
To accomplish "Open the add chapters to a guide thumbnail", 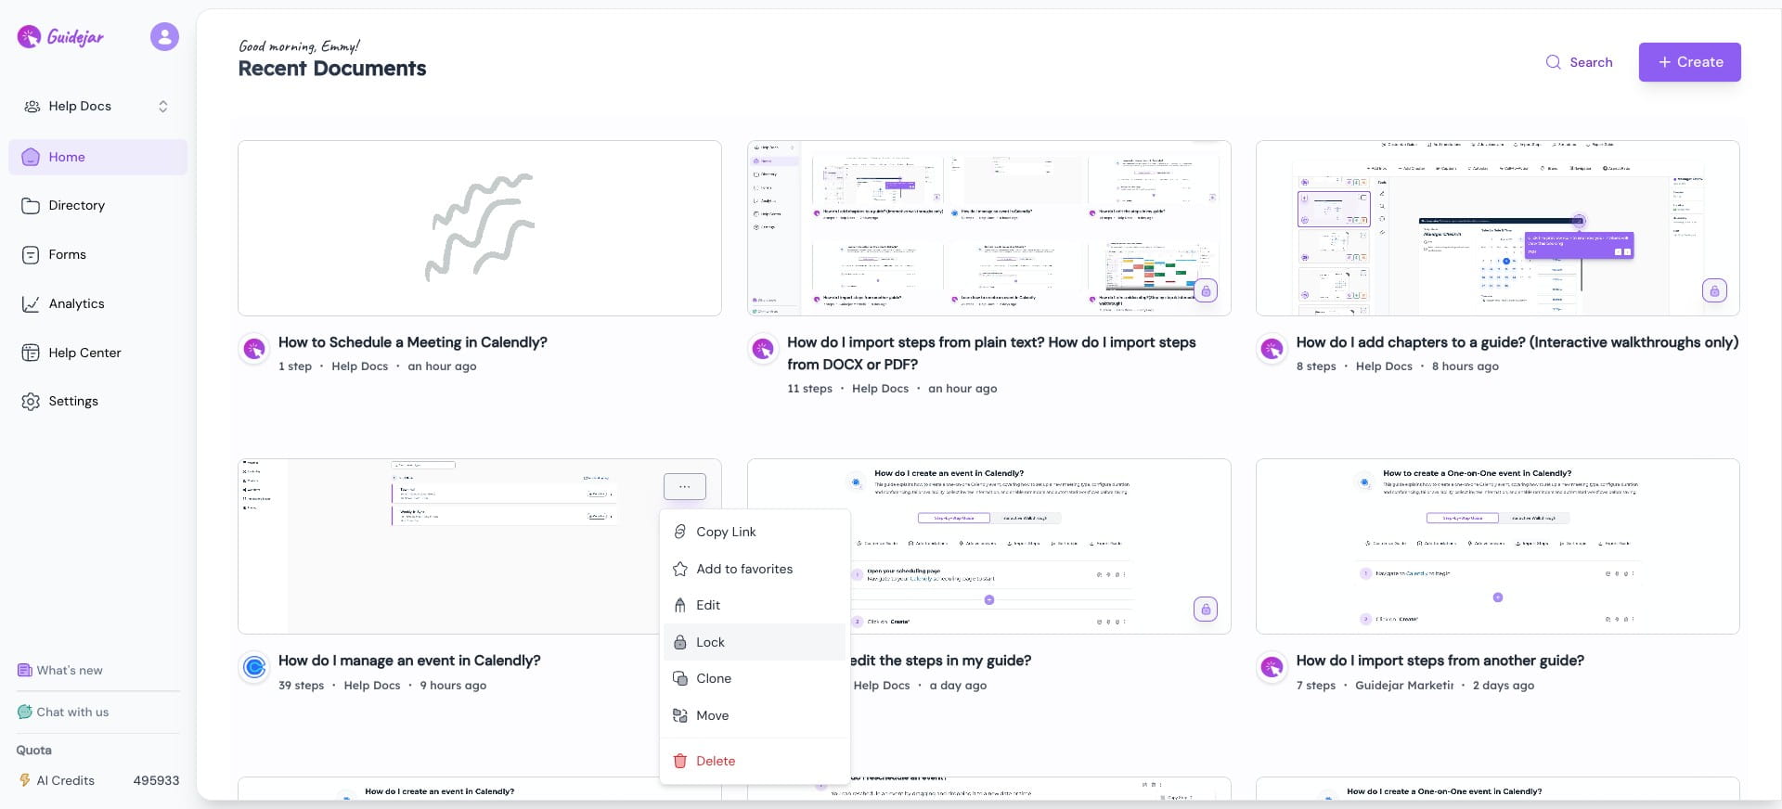I will 1497,228.
